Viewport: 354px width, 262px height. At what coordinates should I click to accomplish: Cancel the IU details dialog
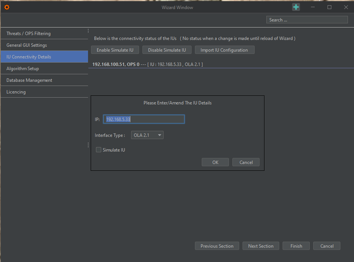[246, 162]
